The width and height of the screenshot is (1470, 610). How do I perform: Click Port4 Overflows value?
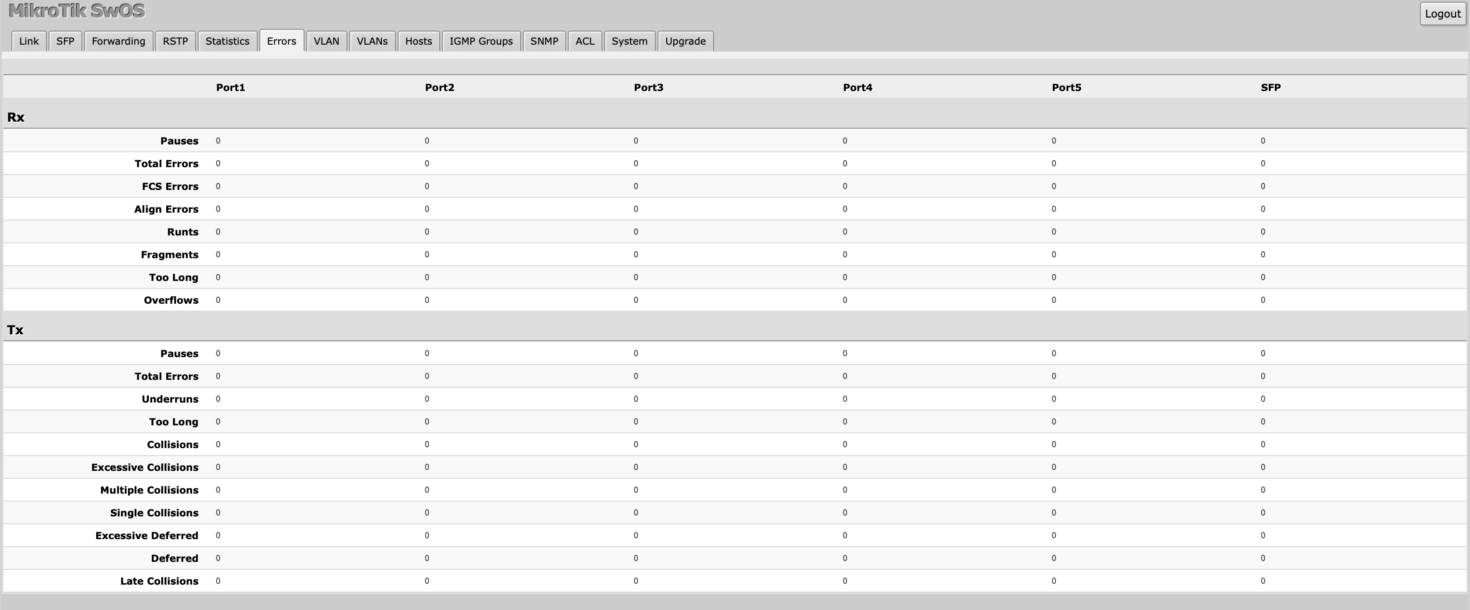845,301
